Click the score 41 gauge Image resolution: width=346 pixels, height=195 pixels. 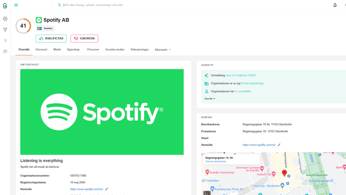(x=23, y=26)
